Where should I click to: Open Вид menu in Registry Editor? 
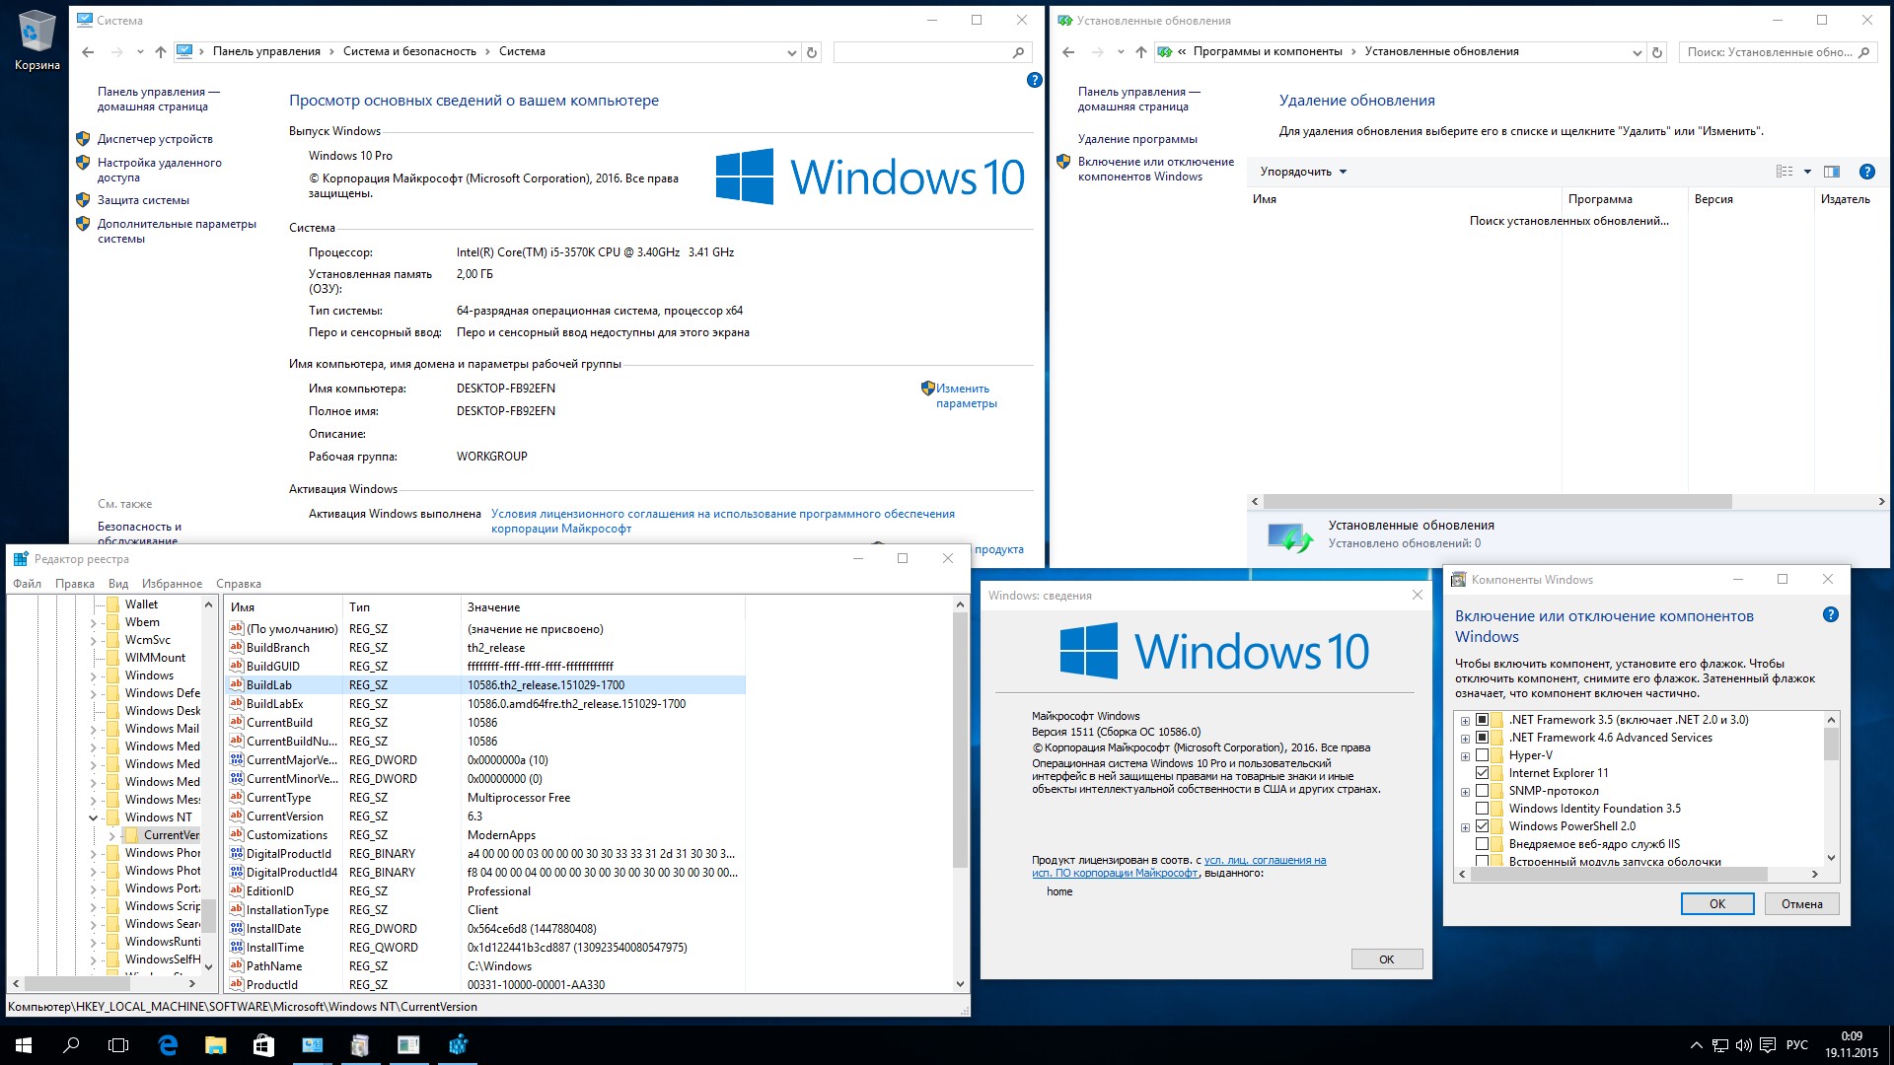click(118, 584)
